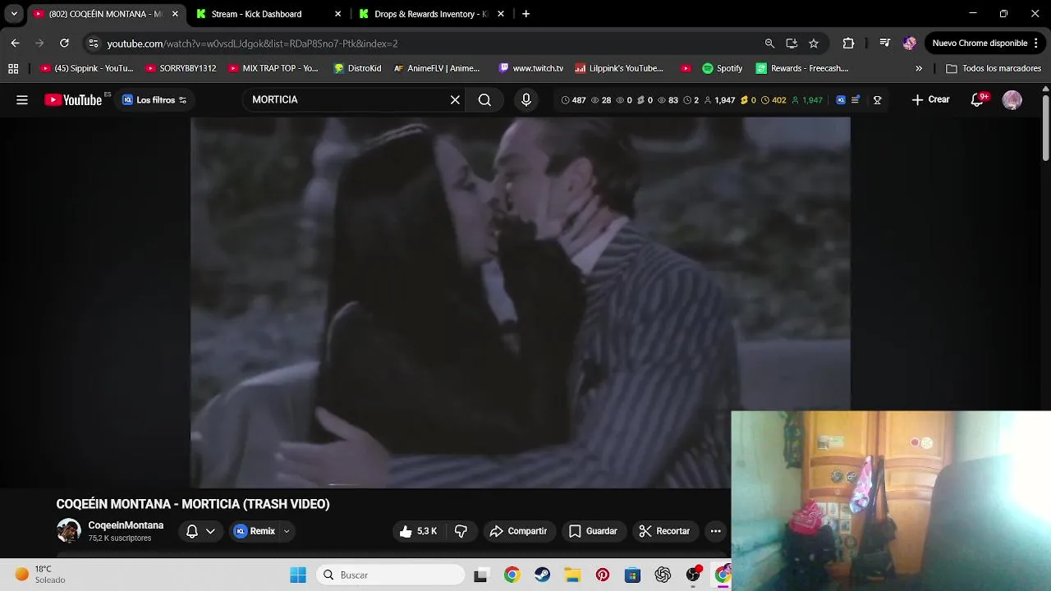Expand hidden bookmarks chevron
The width and height of the screenshot is (1051, 591).
tap(919, 69)
